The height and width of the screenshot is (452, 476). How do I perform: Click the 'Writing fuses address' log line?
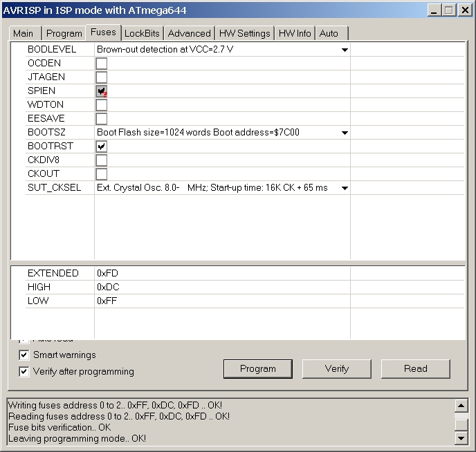pos(115,405)
